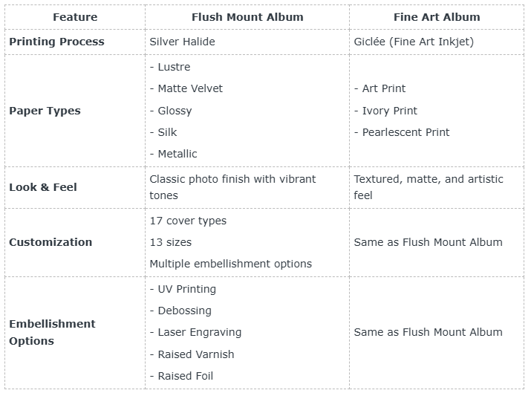The image size is (531, 393).
Task: Click the Paper Types row label
Action: (x=45, y=111)
